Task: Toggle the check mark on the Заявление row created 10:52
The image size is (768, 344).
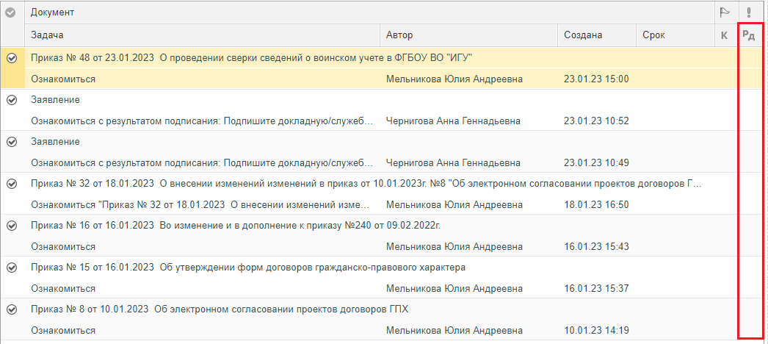Action: tap(12, 100)
